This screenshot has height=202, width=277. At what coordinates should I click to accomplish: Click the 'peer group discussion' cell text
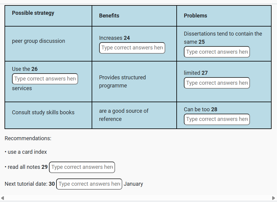(x=38, y=41)
